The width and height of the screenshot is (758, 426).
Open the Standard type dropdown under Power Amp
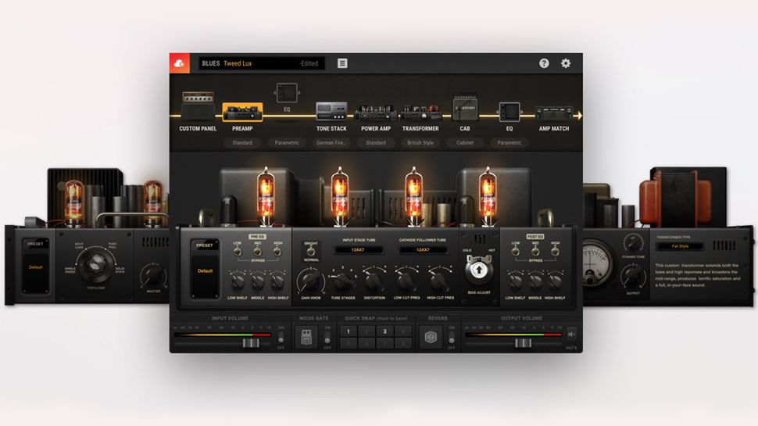tap(376, 142)
